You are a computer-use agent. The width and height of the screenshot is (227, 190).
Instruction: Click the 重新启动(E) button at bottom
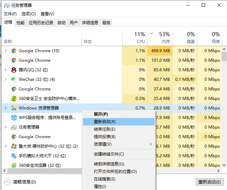[210, 182]
